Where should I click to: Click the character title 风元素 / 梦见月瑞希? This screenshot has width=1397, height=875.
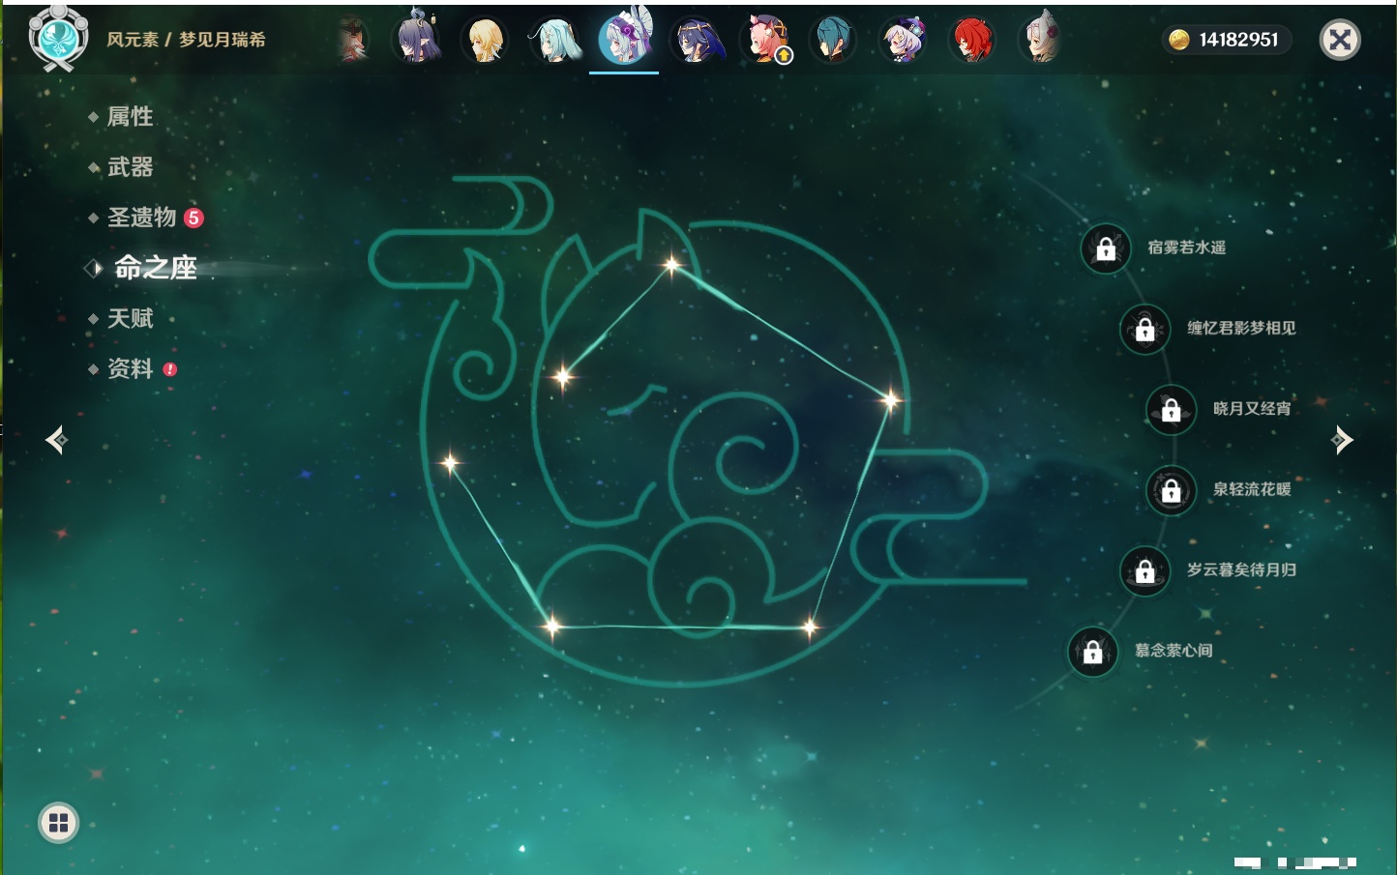(186, 40)
